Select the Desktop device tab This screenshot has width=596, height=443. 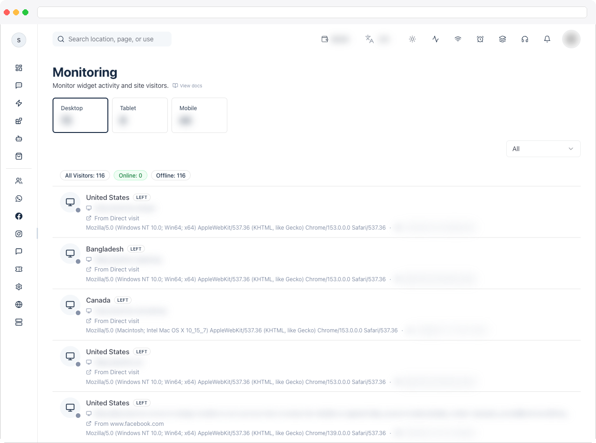click(x=80, y=115)
